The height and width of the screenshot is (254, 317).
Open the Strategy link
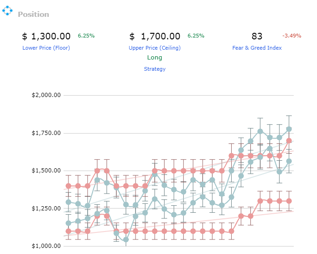coord(155,69)
